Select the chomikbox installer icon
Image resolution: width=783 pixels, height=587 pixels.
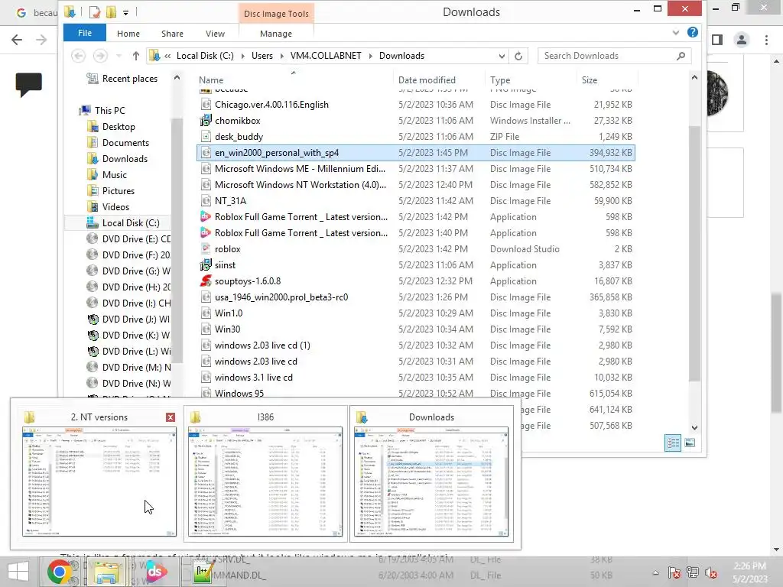(x=205, y=120)
